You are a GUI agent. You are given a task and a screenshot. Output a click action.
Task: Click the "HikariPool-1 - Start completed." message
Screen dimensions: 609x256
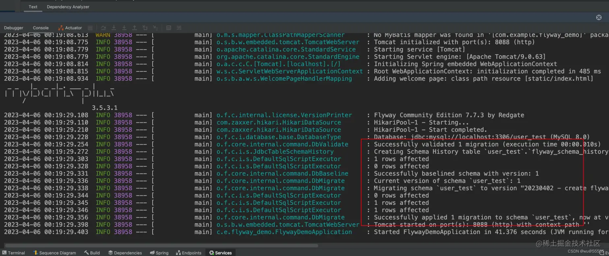coord(431,130)
